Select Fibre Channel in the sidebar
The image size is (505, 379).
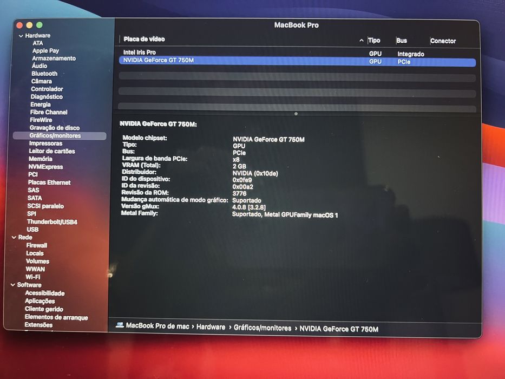click(49, 113)
